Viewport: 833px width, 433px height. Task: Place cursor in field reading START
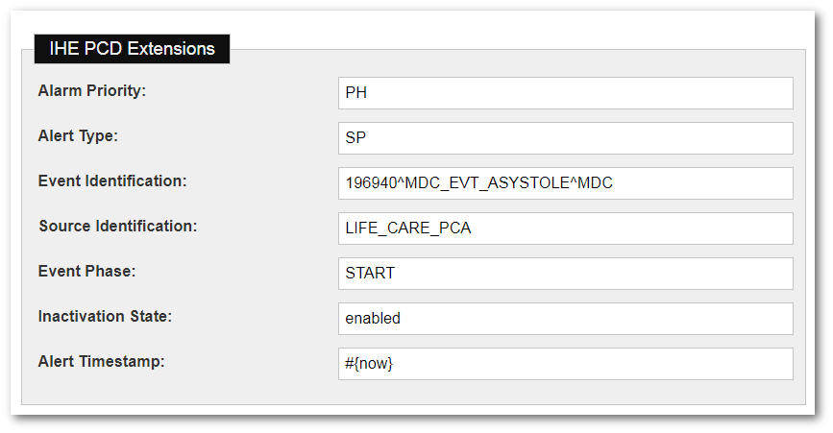pos(565,274)
